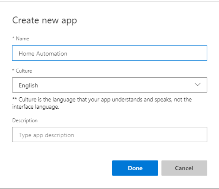Click the 'Home Automation' text in Name

tap(43, 53)
